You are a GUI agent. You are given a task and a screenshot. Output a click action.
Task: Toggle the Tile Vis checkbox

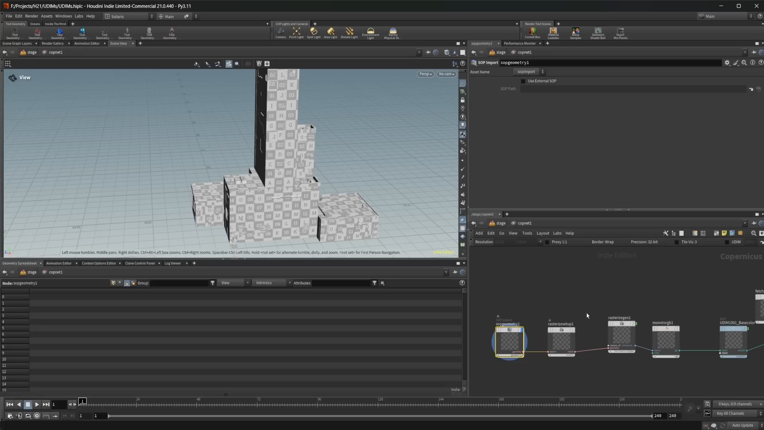pos(676,242)
